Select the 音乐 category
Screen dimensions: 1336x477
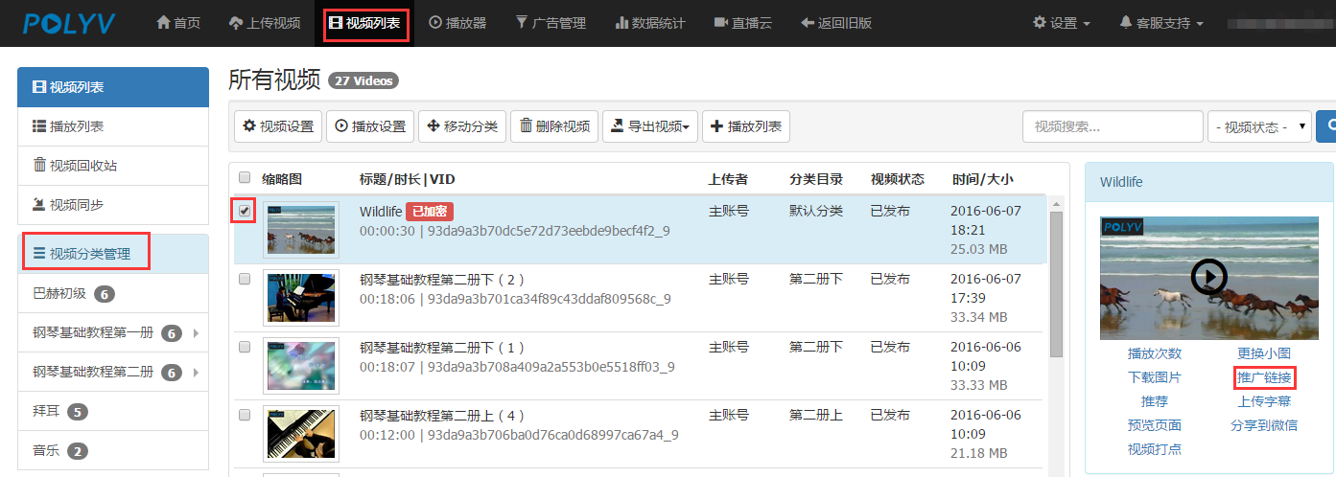[113, 451]
